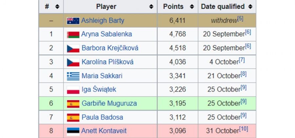295x138 pixels.
Task: Sort the table by Points column arrows
Action: [192, 7]
